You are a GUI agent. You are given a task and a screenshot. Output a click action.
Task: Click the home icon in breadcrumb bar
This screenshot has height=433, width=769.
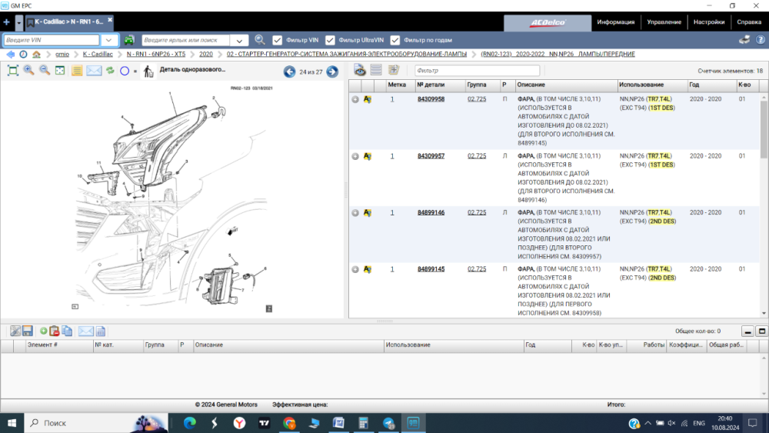coord(36,55)
